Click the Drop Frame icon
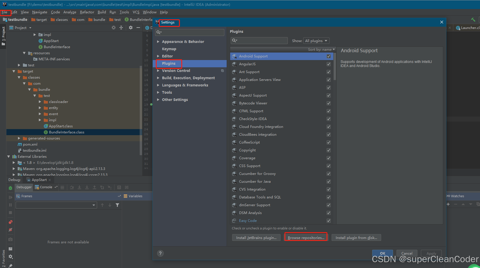The image size is (480, 268). [x=102, y=187]
